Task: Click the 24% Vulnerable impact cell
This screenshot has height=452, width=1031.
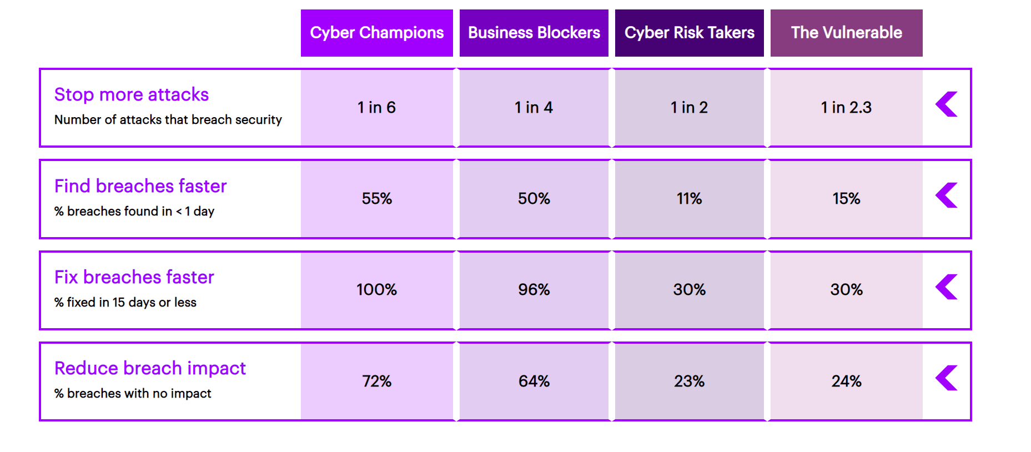Action: 846,381
